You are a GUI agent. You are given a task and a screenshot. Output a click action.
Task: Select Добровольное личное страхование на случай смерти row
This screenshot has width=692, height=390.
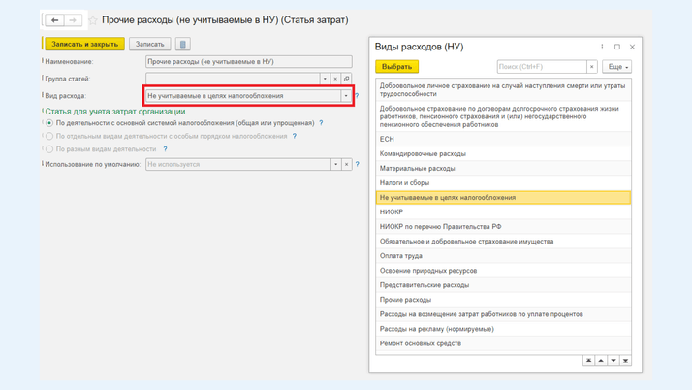503,90
